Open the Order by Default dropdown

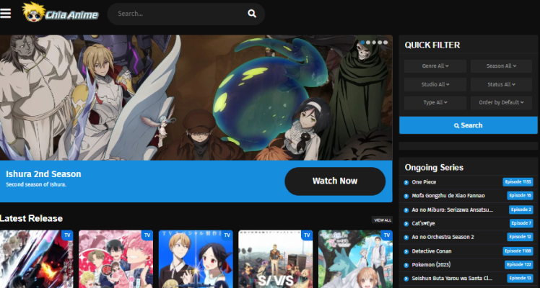[500, 102]
